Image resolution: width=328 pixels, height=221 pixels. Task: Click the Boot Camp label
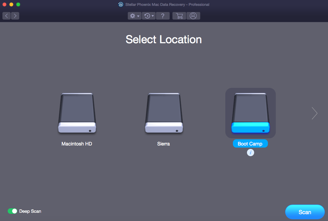250,144
